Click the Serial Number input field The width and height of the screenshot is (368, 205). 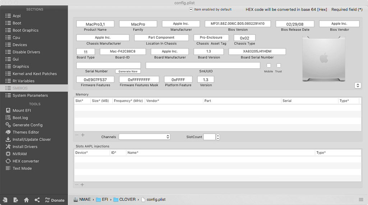109,65
